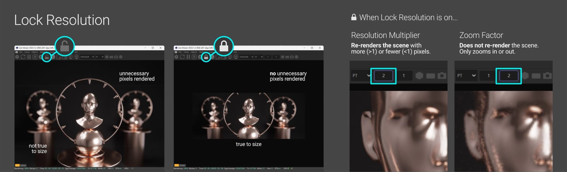Click the pick focus P pin in right Live Viewer
567x172 pixels.
230,57
